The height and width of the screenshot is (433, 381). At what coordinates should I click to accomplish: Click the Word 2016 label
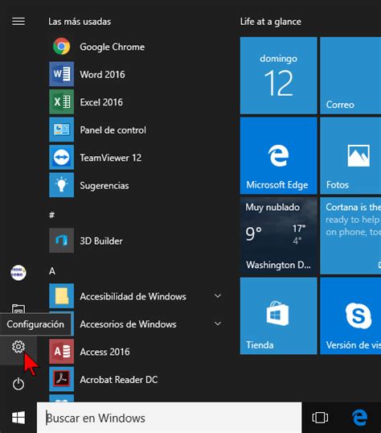[102, 74]
